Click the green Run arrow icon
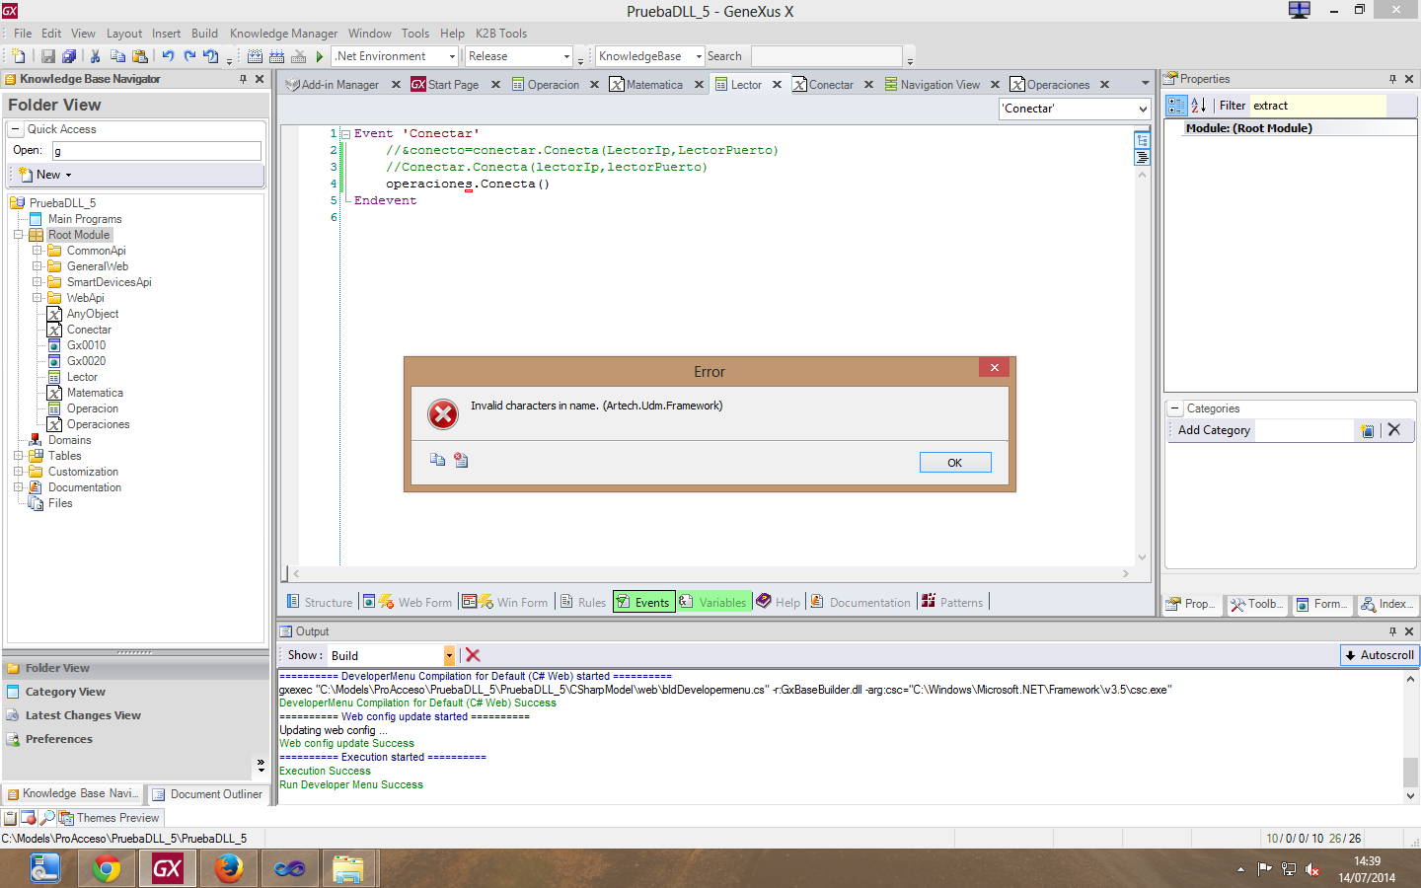This screenshot has height=888, width=1421. [x=320, y=56]
